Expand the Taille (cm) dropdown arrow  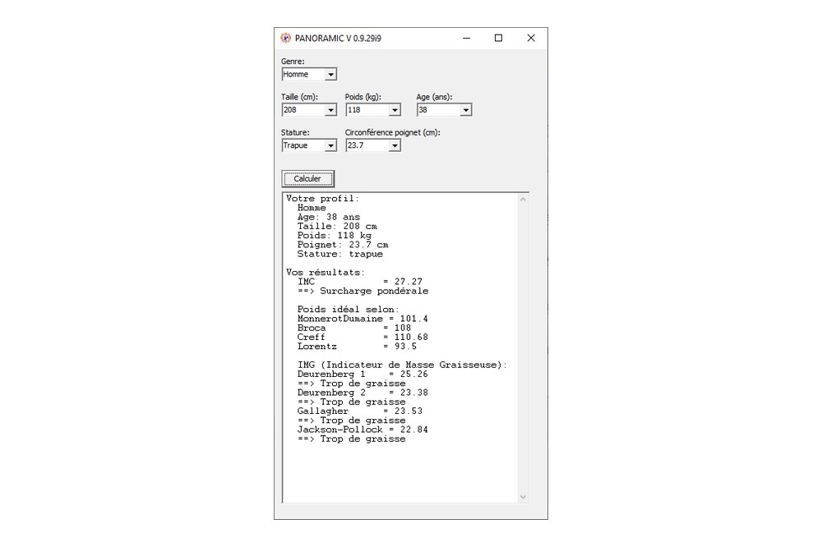coord(330,111)
